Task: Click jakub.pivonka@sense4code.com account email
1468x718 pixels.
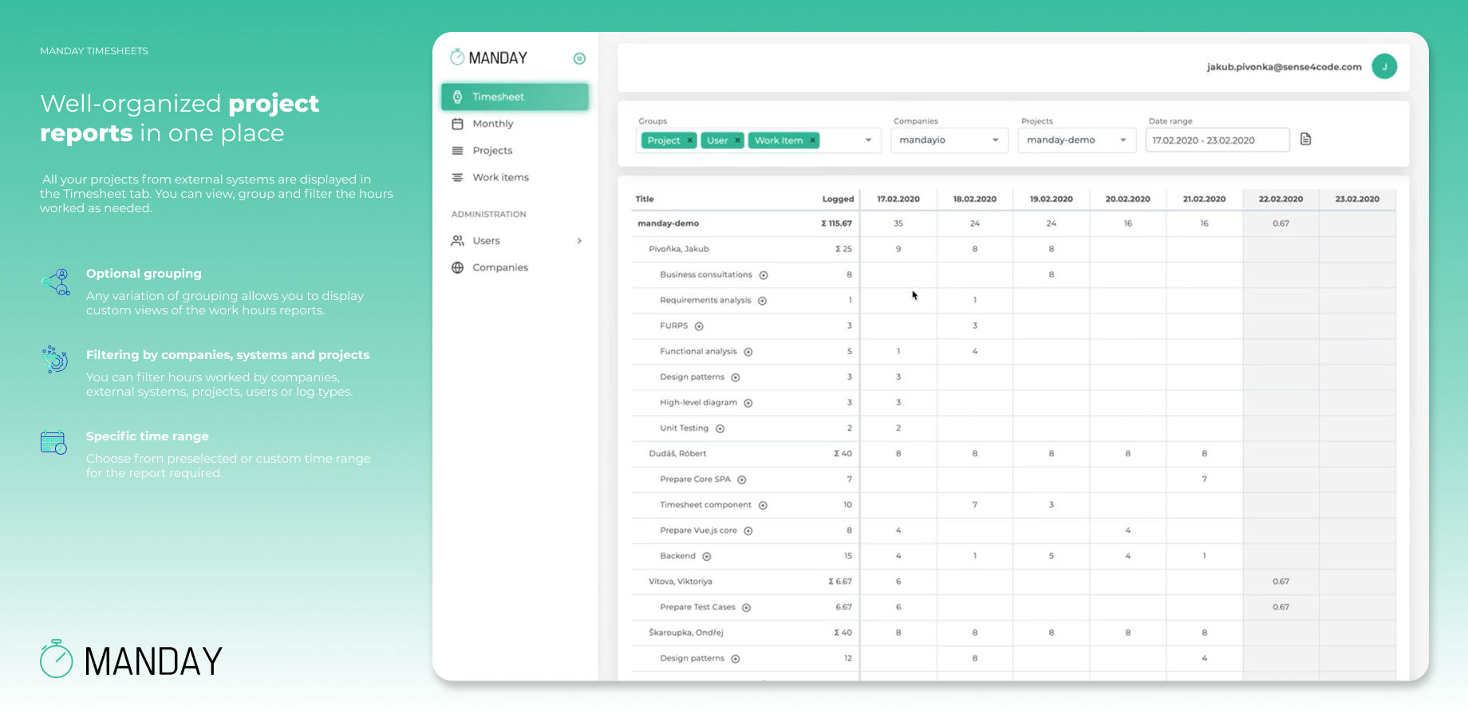Action: (x=1284, y=67)
